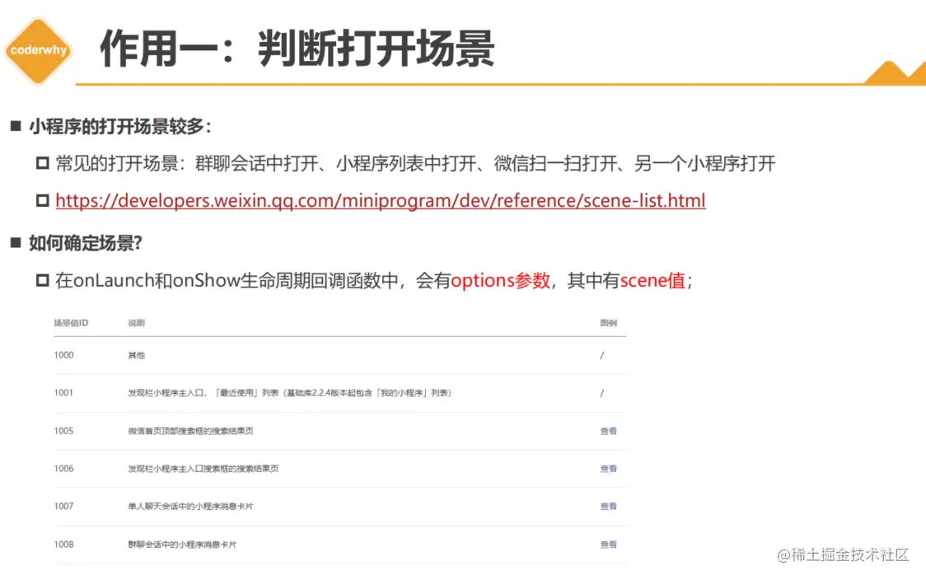Click description 发现栏小程序主入口搜索框的搜索结果页

click(203, 469)
